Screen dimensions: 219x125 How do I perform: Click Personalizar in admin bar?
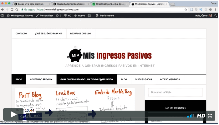pyautogui.click(x=44, y=16)
